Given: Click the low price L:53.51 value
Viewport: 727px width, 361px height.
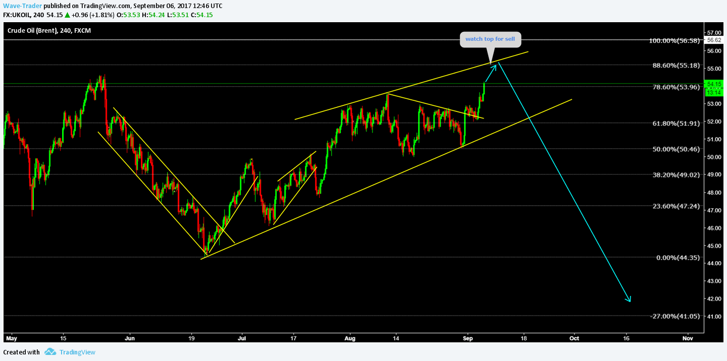Looking at the screenshot, I should point(177,15).
